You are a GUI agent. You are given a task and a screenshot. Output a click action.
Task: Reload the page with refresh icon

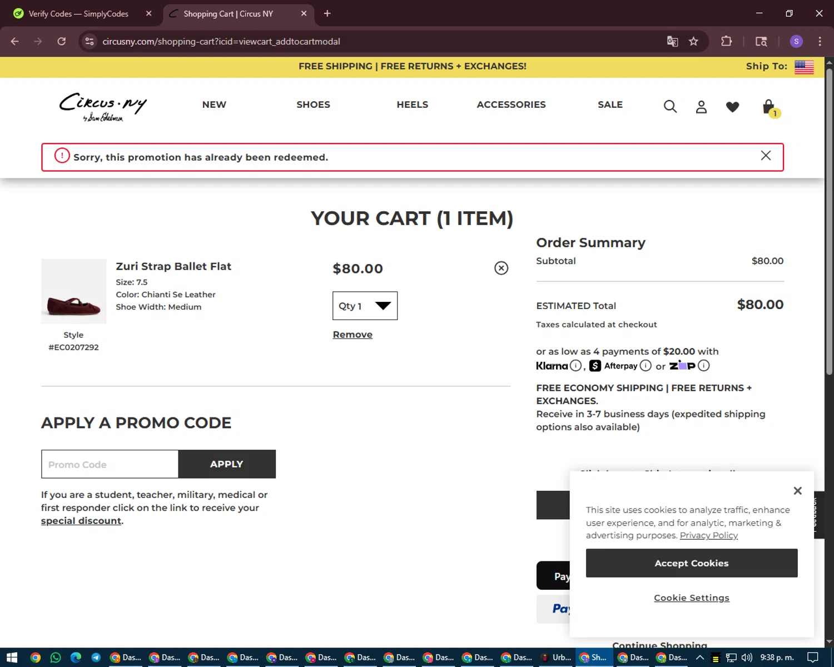62,41
